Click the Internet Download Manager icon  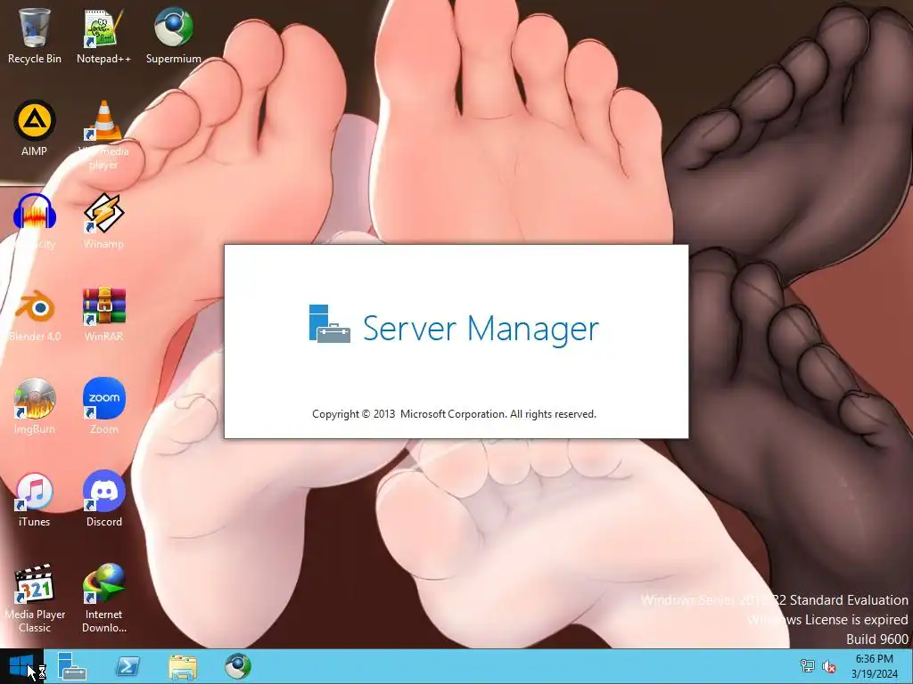pyautogui.click(x=104, y=583)
